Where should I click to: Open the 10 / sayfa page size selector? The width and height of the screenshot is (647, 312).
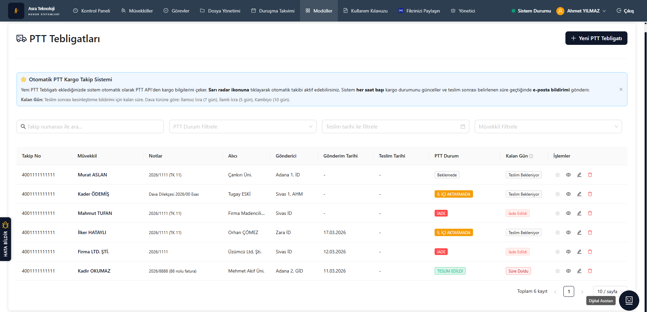pyautogui.click(x=610, y=291)
